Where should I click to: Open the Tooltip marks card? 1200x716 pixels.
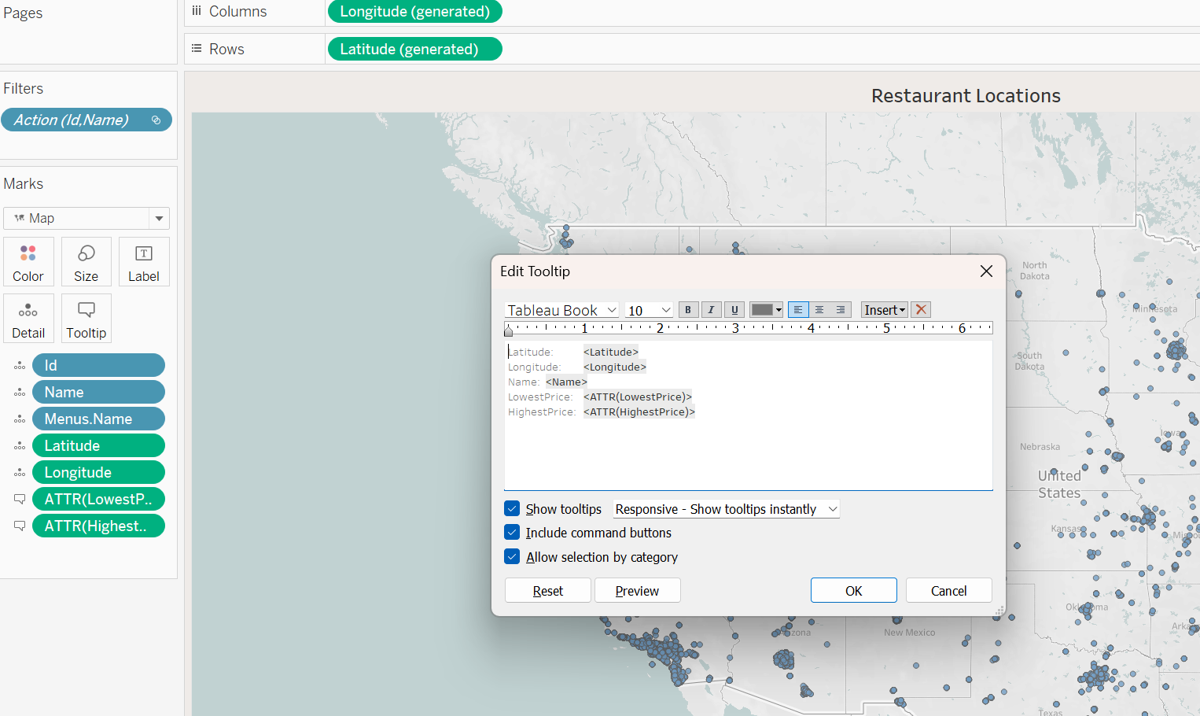tap(87, 319)
